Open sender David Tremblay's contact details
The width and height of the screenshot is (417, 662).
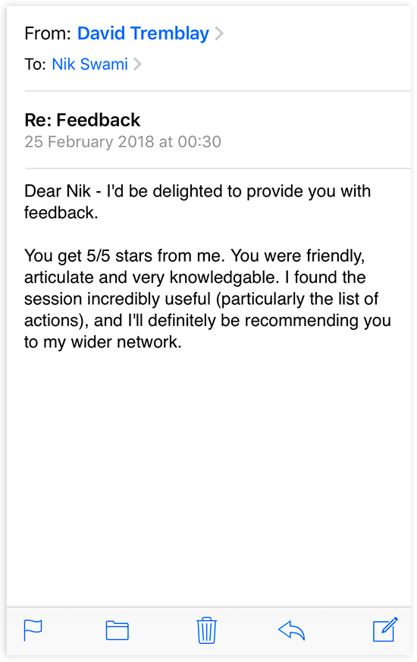[x=143, y=33]
